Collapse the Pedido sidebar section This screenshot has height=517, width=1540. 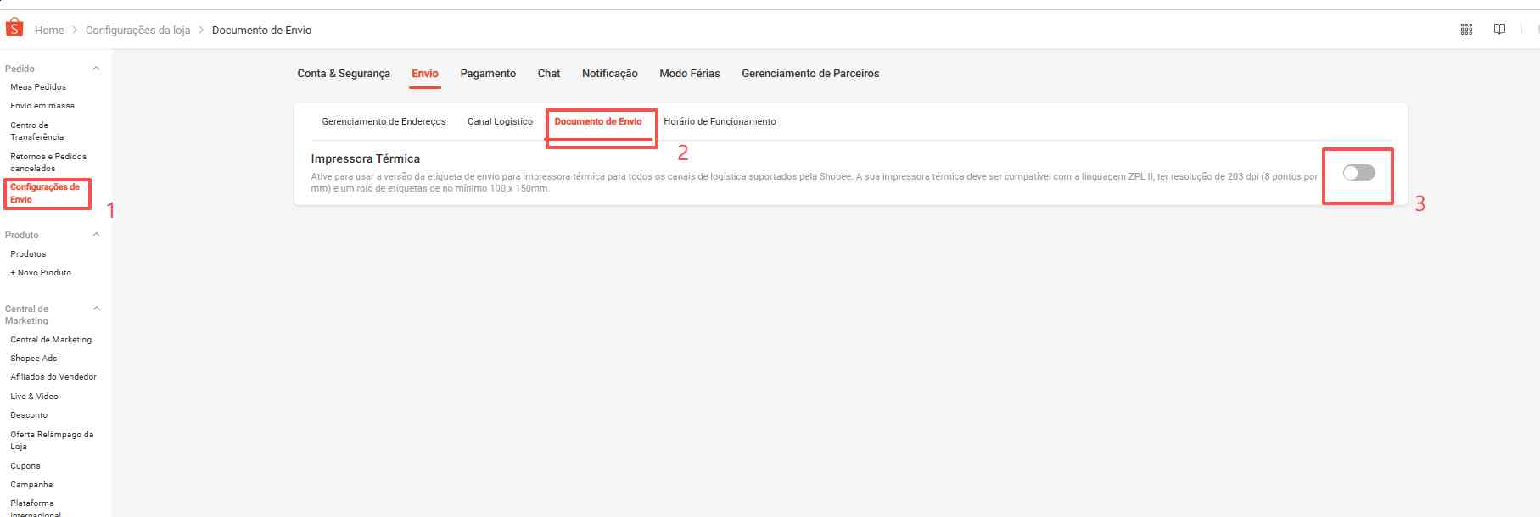pyautogui.click(x=96, y=69)
